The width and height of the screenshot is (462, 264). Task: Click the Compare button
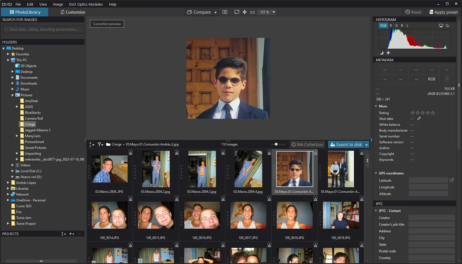click(x=199, y=12)
